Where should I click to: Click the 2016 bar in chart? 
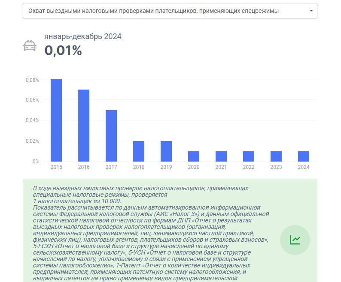(x=84, y=126)
